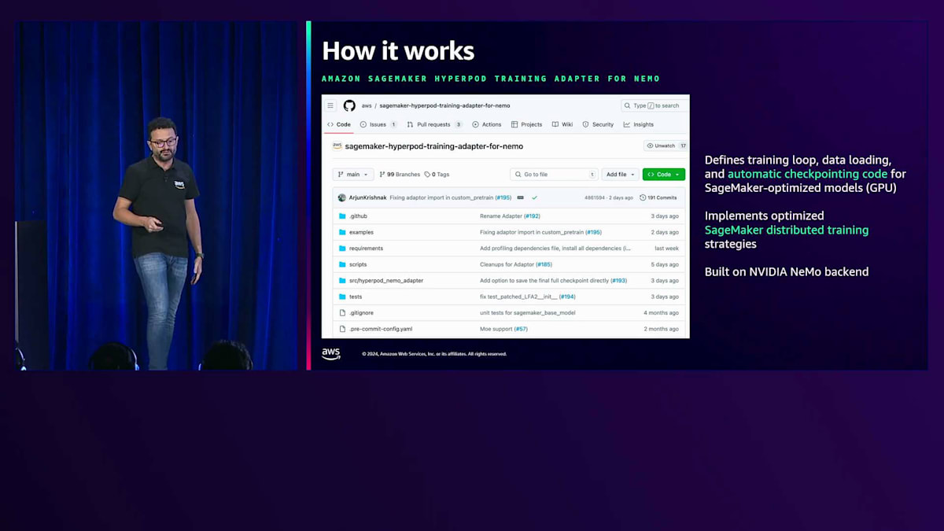This screenshot has height=531, width=944.
Task: Open the green Code dropdown button
Action: (664, 175)
